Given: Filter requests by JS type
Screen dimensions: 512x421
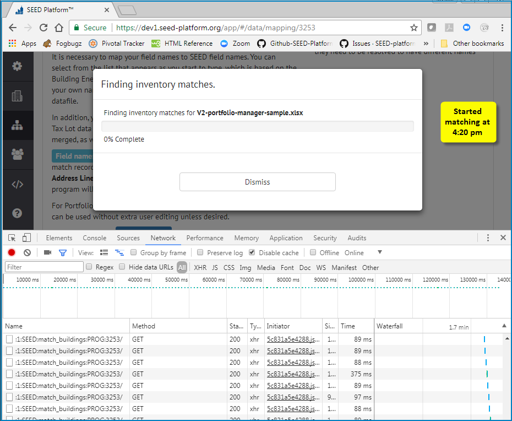Looking at the screenshot, I should pos(215,267).
